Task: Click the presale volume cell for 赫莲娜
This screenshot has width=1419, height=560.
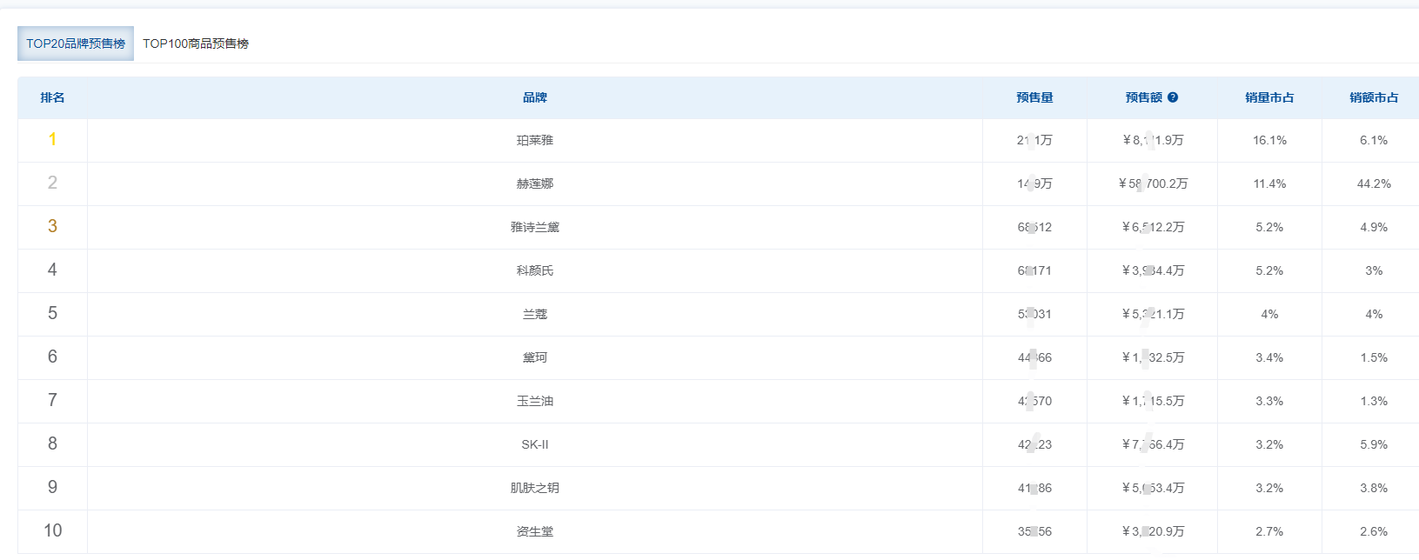Action: point(1034,183)
